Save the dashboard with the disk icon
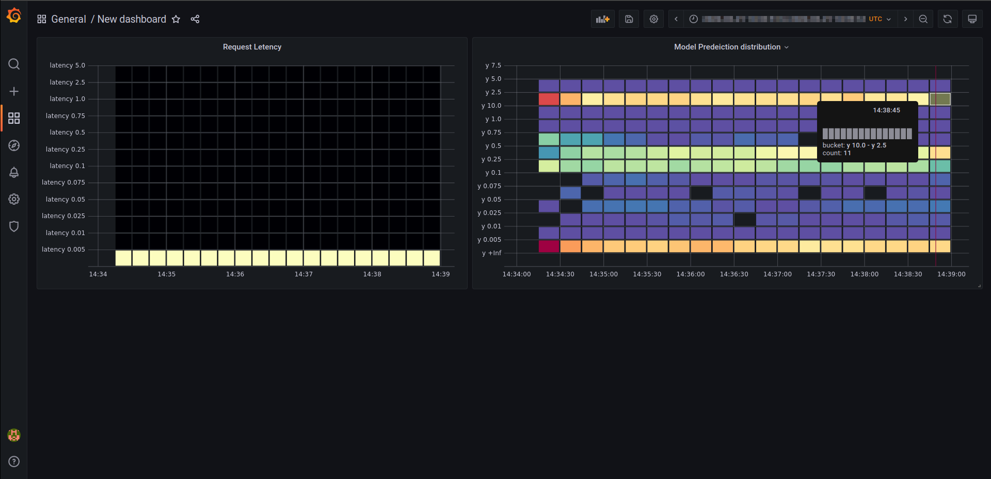This screenshot has height=479, width=991. coord(629,19)
